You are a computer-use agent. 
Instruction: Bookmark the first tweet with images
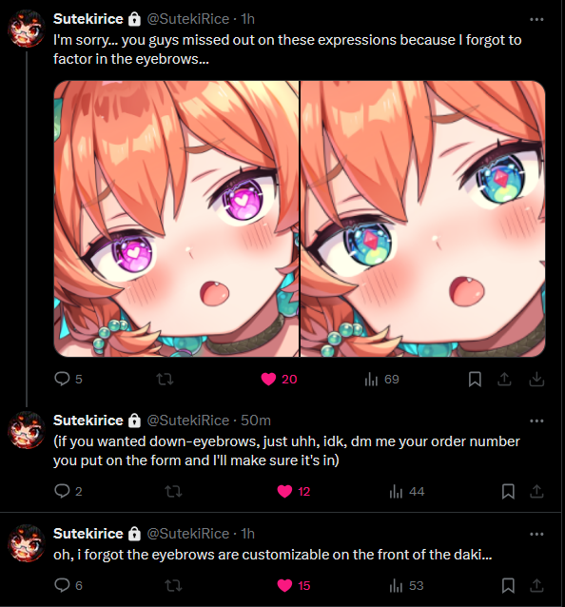coord(475,379)
